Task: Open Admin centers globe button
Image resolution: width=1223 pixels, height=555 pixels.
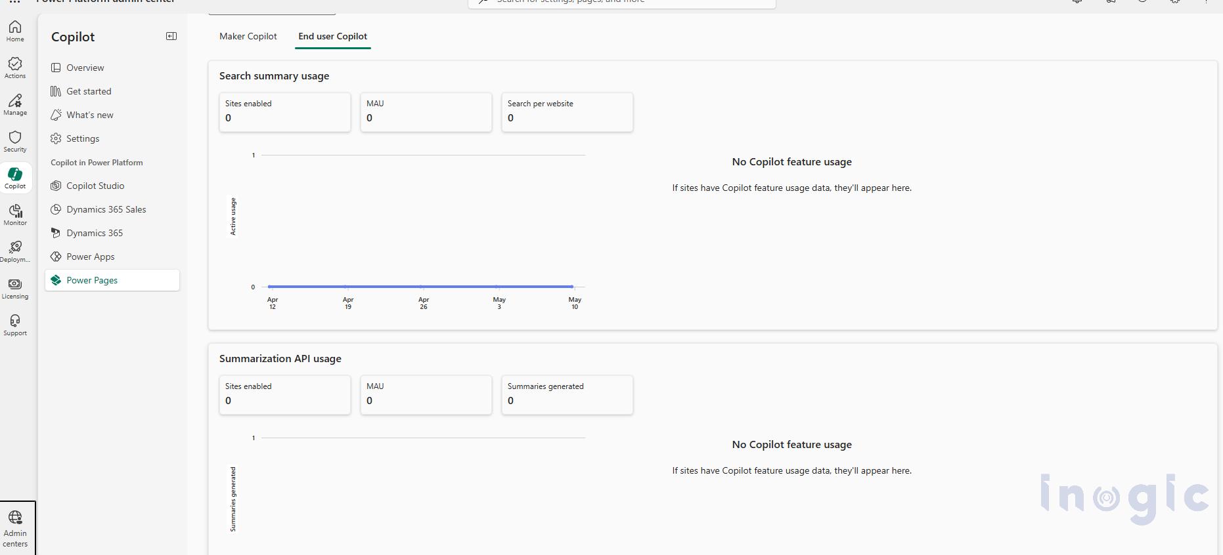Action: pyautogui.click(x=15, y=529)
